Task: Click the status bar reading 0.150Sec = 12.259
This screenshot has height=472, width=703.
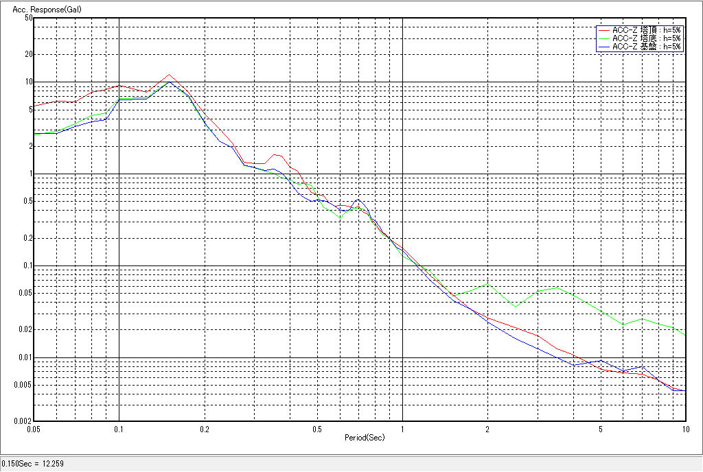Action: [x=32, y=465]
